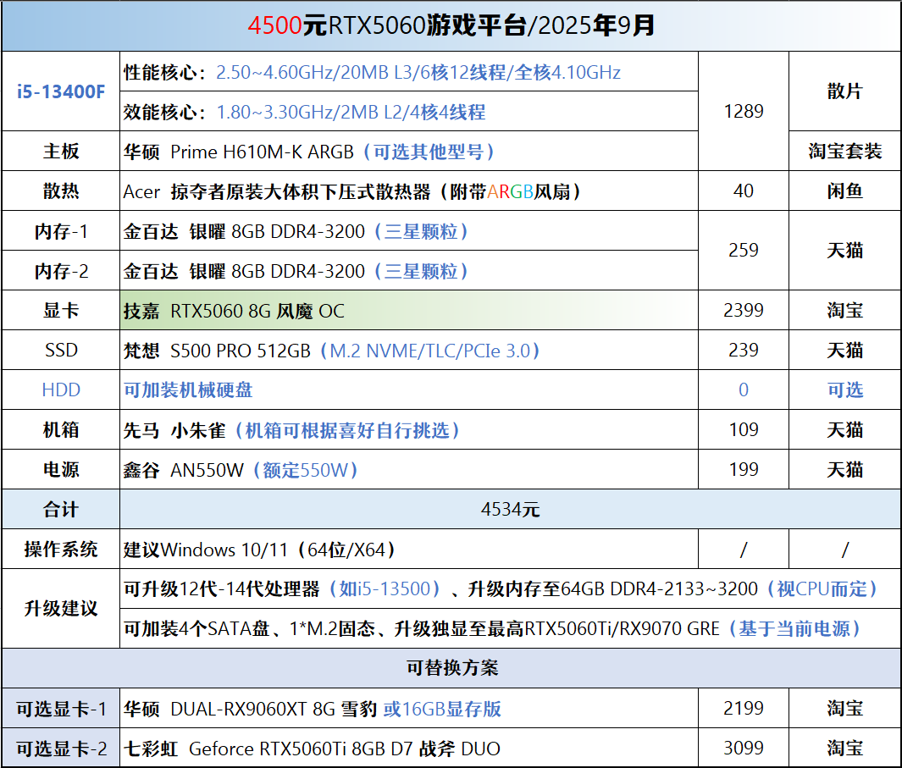Click the "显卡" row label
Image resolution: width=902 pixels, height=768 pixels.
[x=61, y=311]
